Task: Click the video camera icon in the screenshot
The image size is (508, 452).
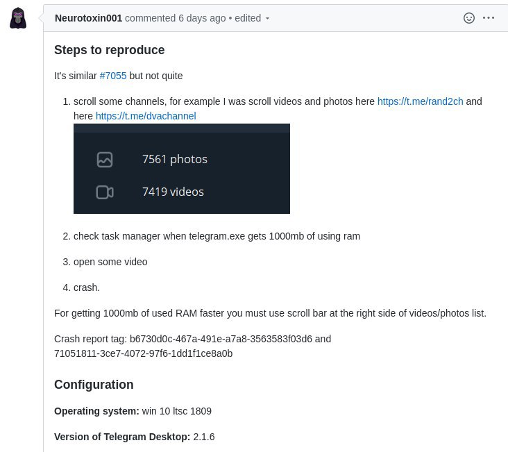Action: pyautogui.click(x=105, y=192)
